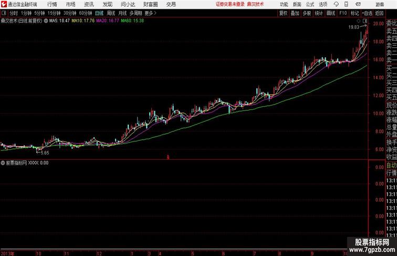
Task: Open the 资讯 menu
Action: (89, 4)
